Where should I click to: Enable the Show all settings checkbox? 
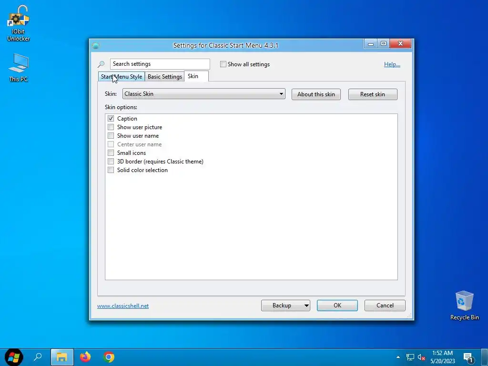pyautogui.click(x=223, y=64)
